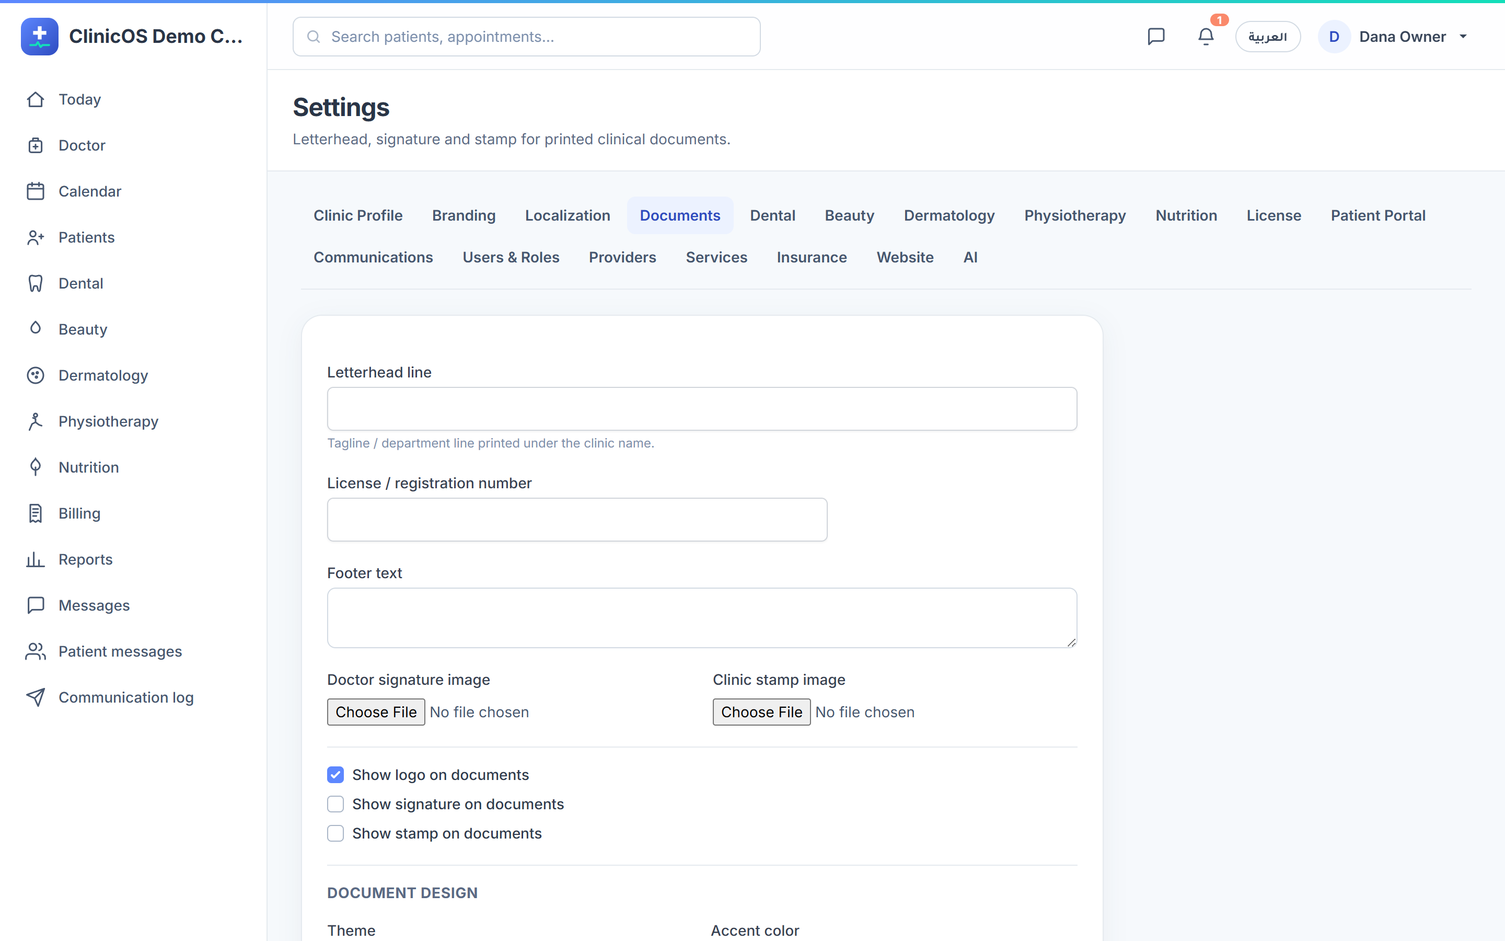Expand the Dana Owner account dropdown arrow
The height and width of the screenshot is (941, 1505).
[1463, 37]
